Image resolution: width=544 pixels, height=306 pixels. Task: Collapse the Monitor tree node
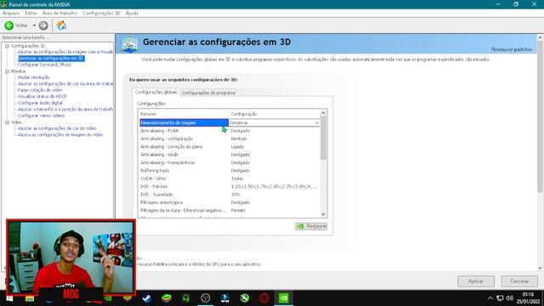coord(7,71)
